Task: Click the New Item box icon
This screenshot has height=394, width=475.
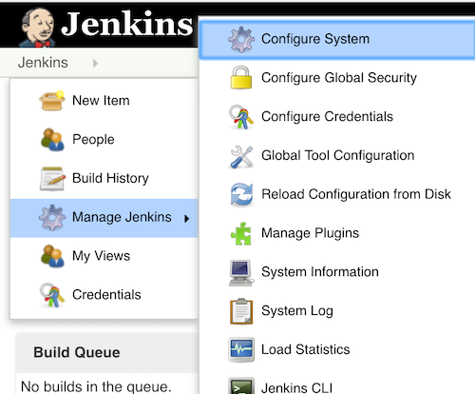Action: click(x=52, y=101)
